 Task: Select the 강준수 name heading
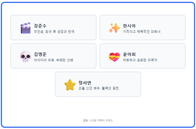point(40,26)
